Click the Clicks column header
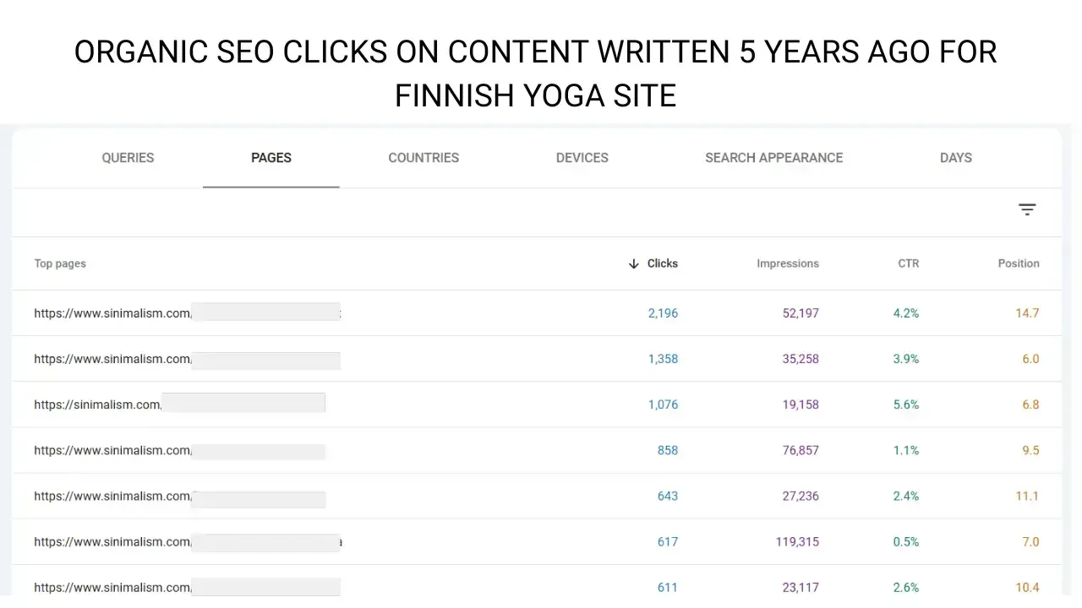 pyautogui.click(x=663, y=263)
